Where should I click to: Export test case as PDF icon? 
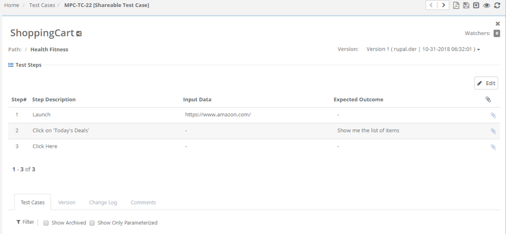(x=456, y=5)
